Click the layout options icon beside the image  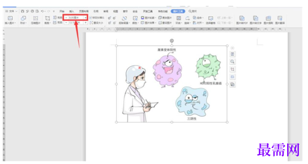[x=233, y=54]
